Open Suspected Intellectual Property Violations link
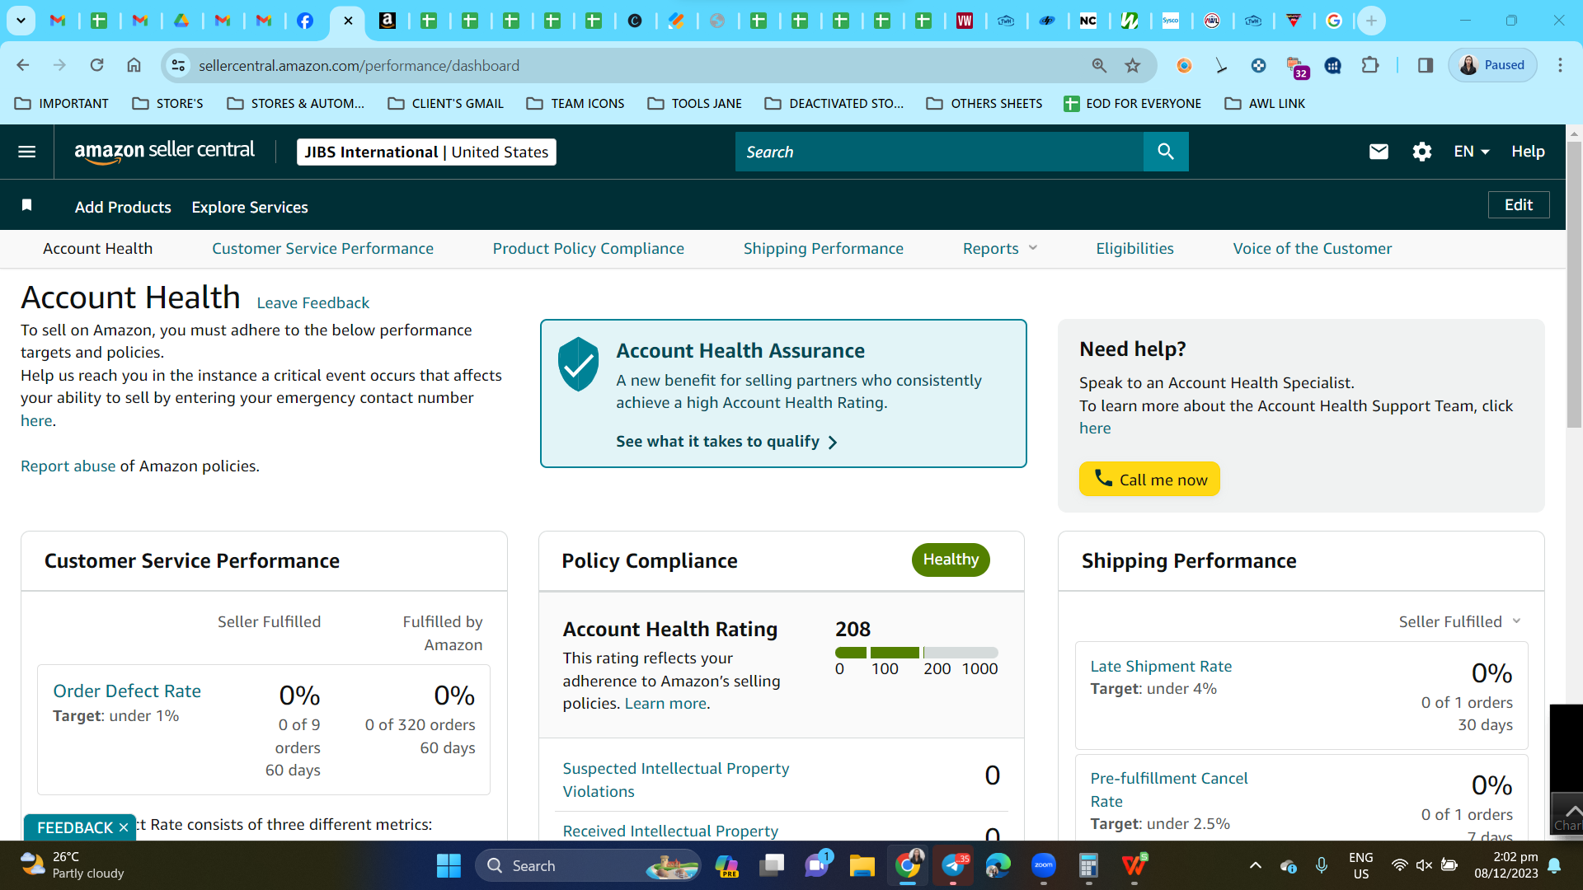The height and width of the screenshot is (890, 1583). [675, 780]
